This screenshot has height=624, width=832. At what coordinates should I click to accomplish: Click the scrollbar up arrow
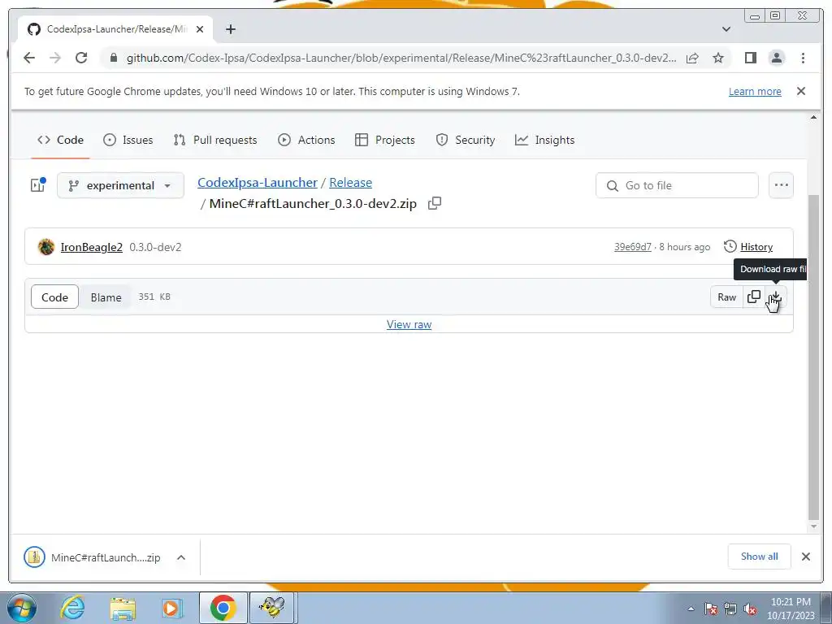(813, 117)
